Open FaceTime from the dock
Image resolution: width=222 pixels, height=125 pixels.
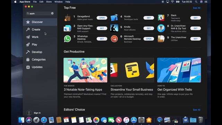[x=111, y=120]
